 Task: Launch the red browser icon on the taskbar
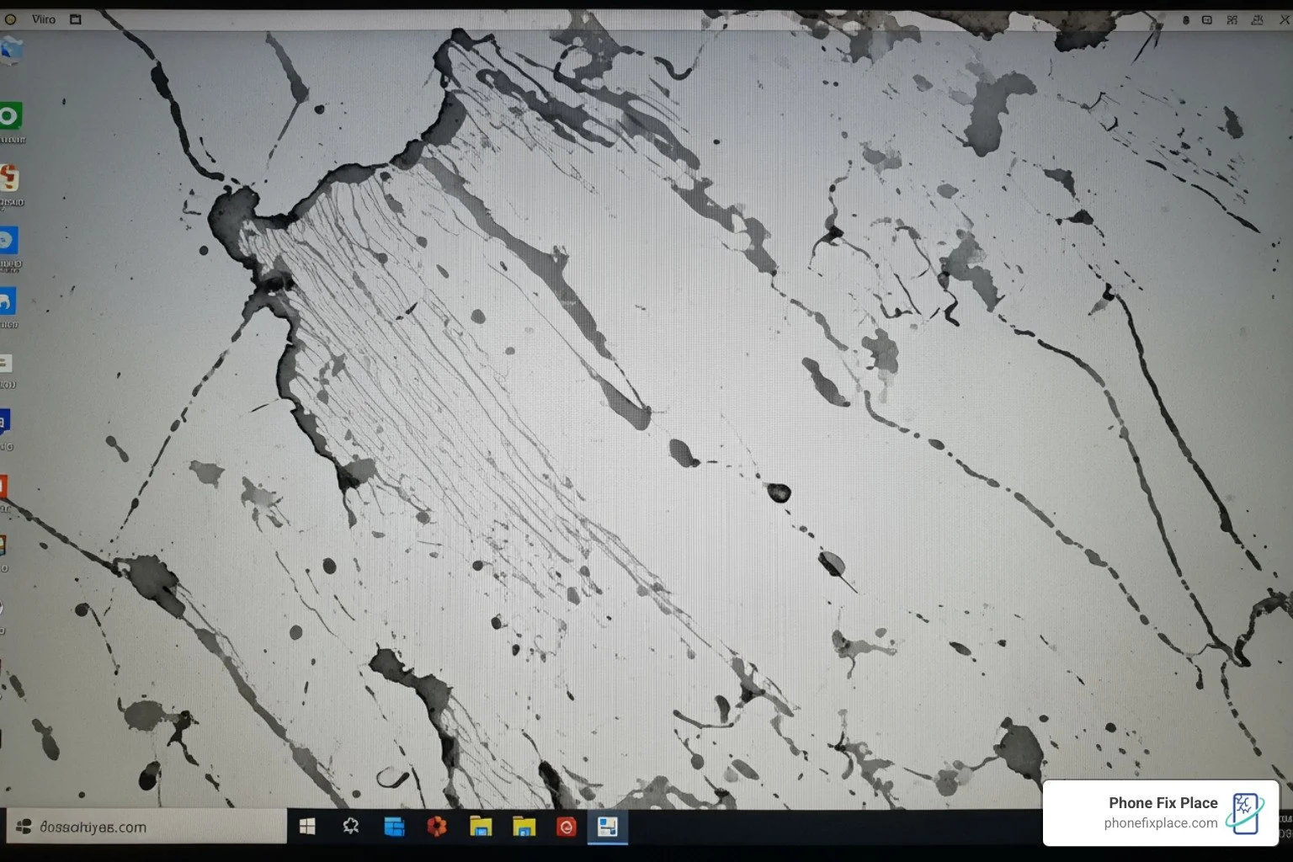click(x=567, y=827)
